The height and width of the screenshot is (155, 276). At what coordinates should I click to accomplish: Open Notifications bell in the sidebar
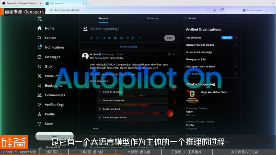[51, 47]
